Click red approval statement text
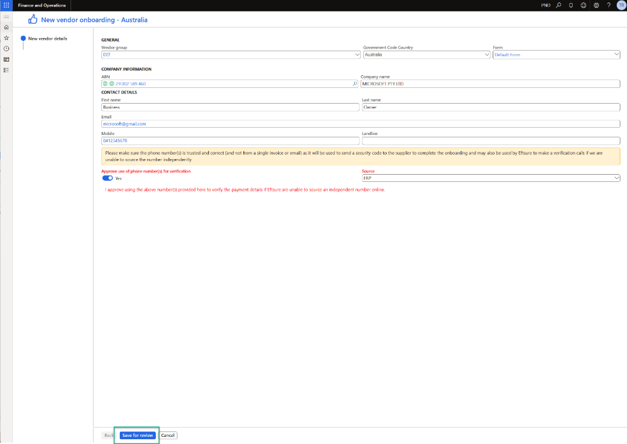 point(245,190)
